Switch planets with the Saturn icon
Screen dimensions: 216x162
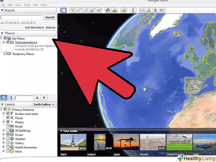pyautogui.click(x=124, y=10)
